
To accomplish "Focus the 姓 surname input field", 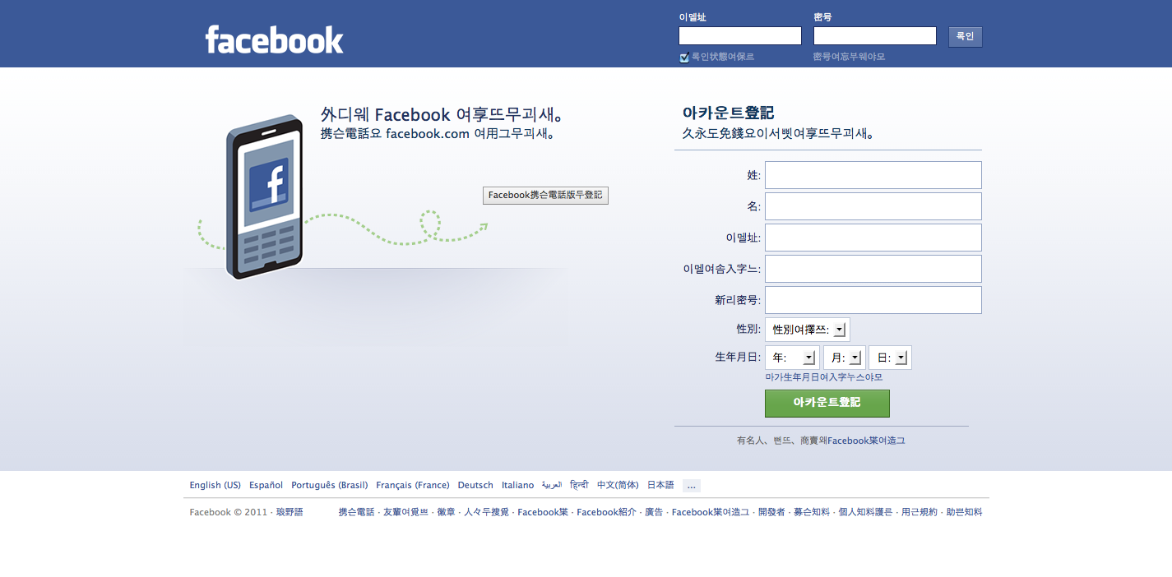I will 873,175.
